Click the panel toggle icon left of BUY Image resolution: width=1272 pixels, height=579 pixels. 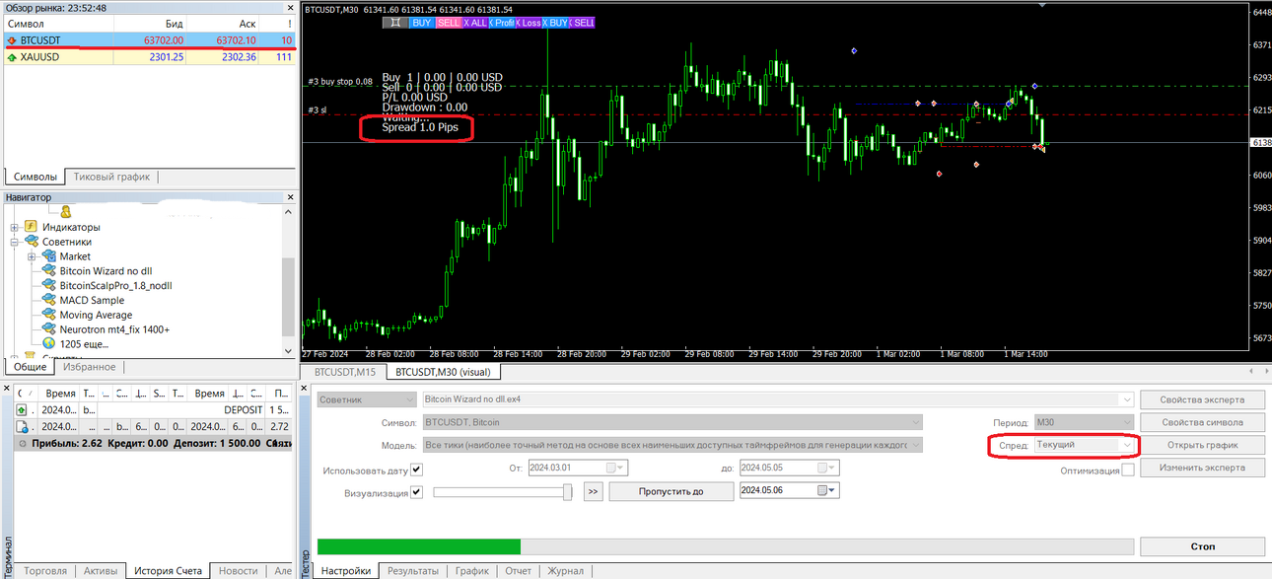[395, 22]
